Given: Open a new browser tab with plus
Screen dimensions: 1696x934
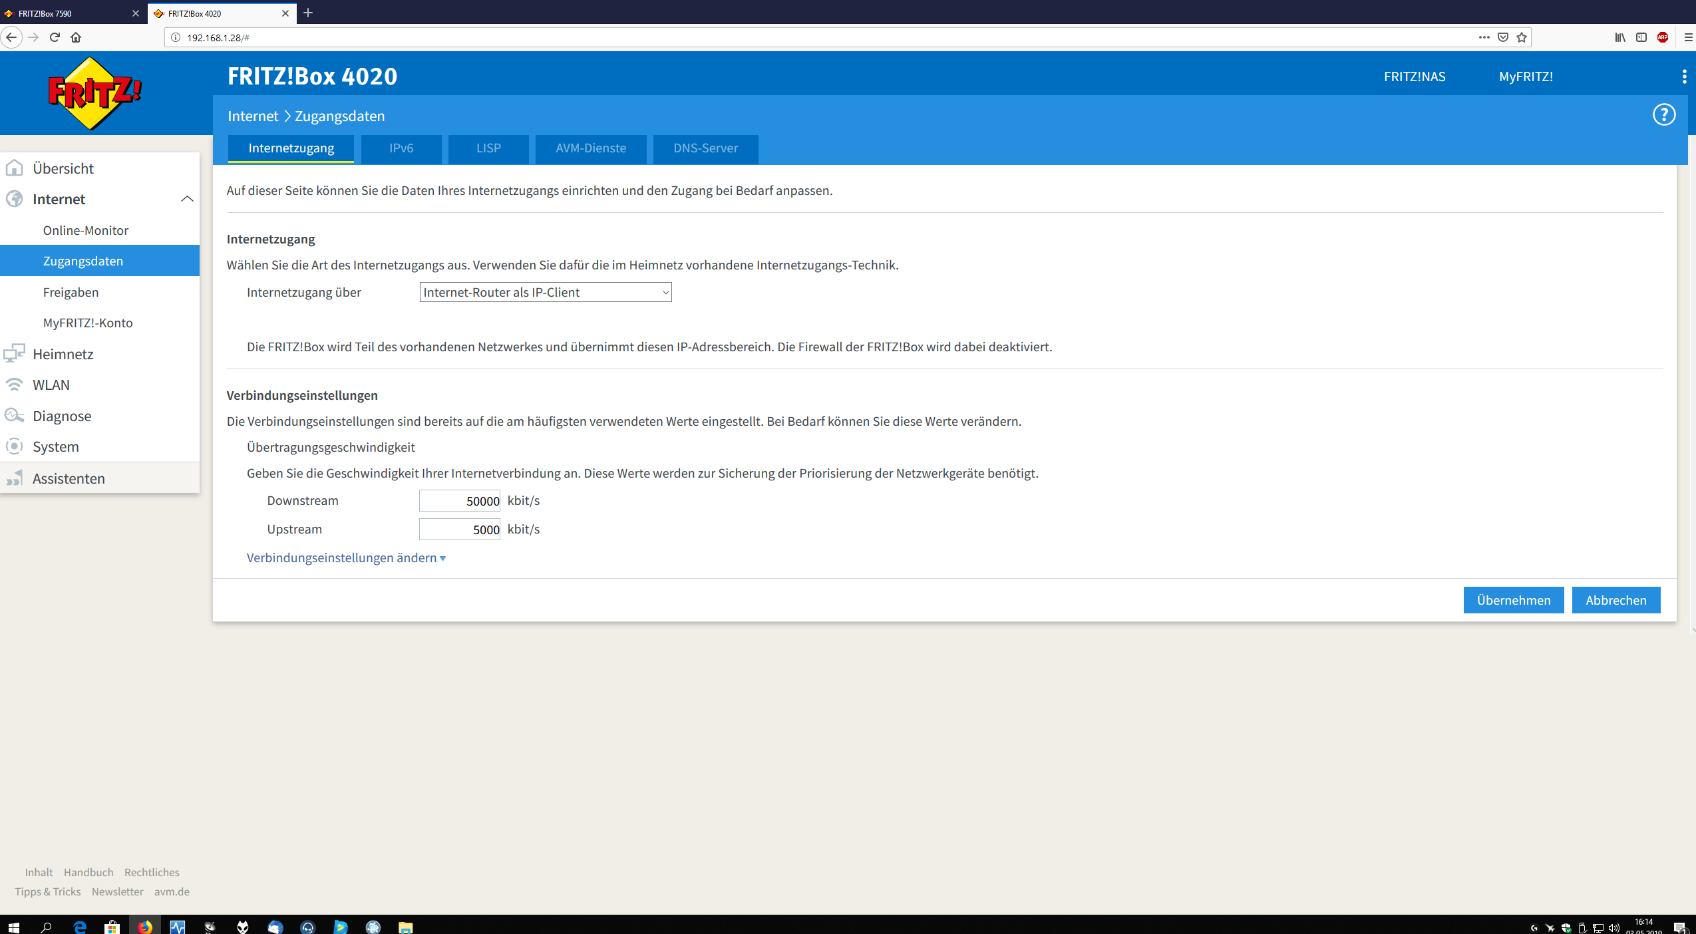Looking at the screenshot, I should coord(308,13).
